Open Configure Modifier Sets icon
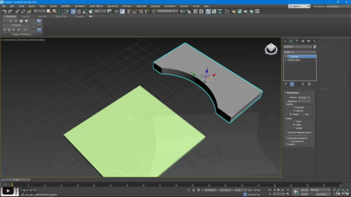The height and width of the screenshot is (197, 351). pyautogui.click(x=309, y=84)
